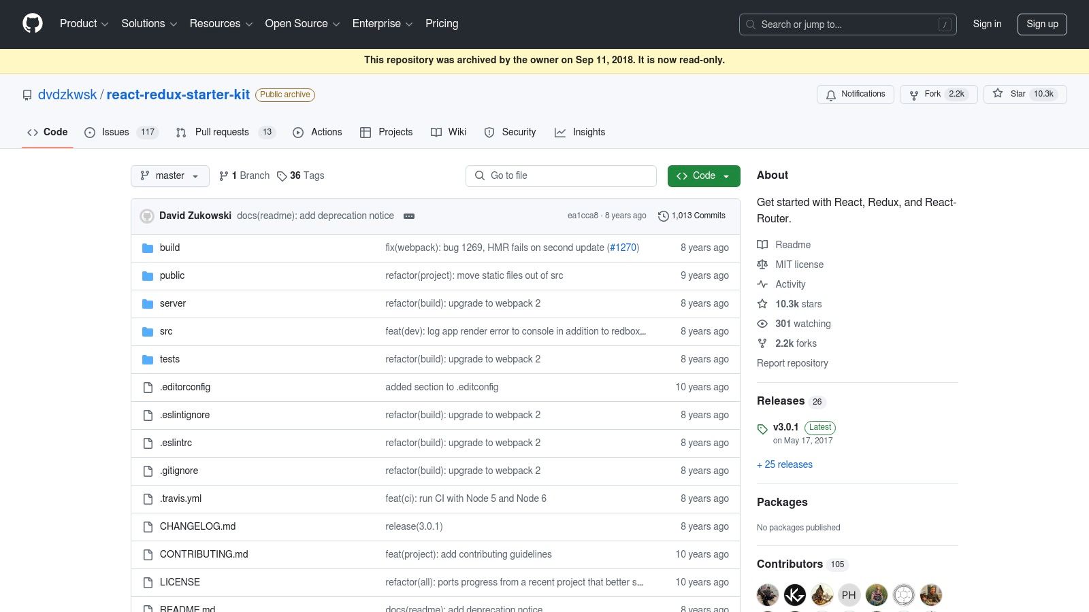Open the CONTRIBUTING.md file
The height and width of the screenshot is (612, 1089).
[204, 554]
